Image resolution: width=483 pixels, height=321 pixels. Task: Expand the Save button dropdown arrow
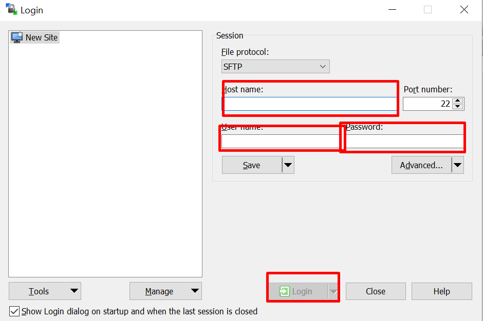click(x=288, y=165)
